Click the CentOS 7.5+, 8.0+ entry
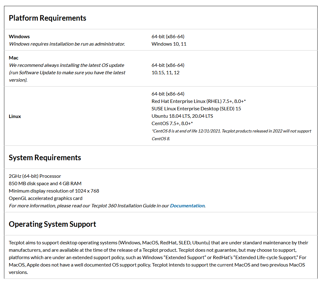Screen dimensions: 321x285 [x=172, y=123]
